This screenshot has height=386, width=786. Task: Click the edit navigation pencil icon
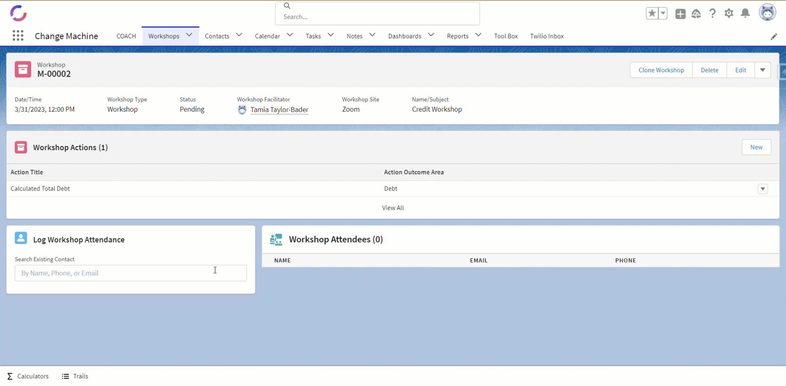pyautogui.click(x=774, y=36)
